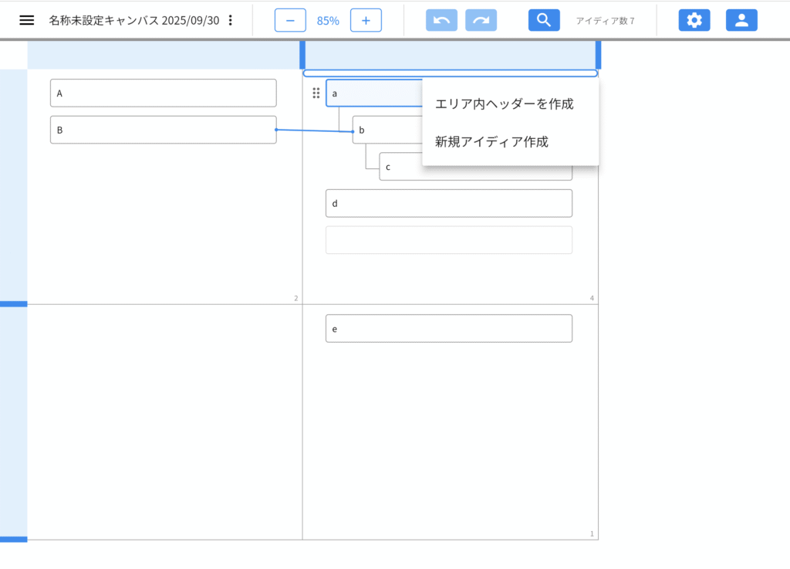Open the search magnifier button

point(544,20)
